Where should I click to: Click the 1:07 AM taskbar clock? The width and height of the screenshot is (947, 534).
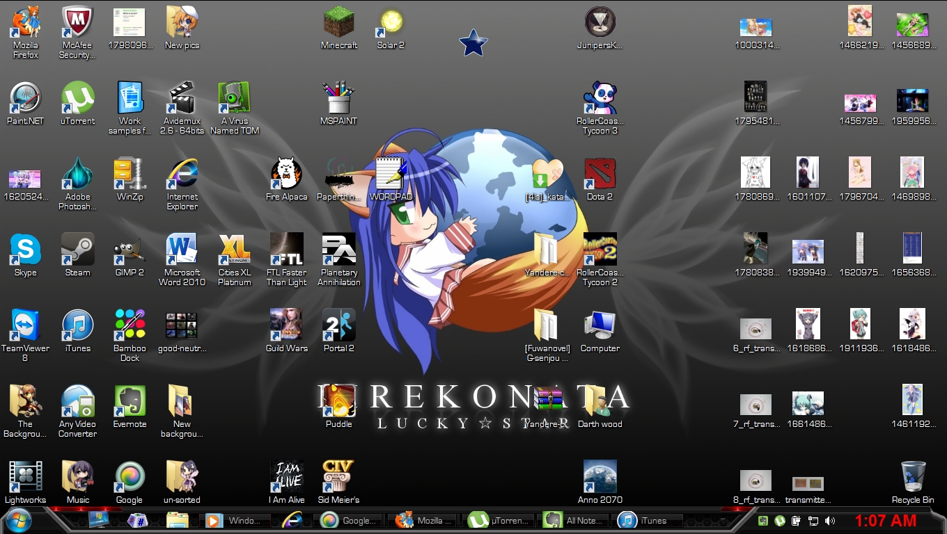885,521
